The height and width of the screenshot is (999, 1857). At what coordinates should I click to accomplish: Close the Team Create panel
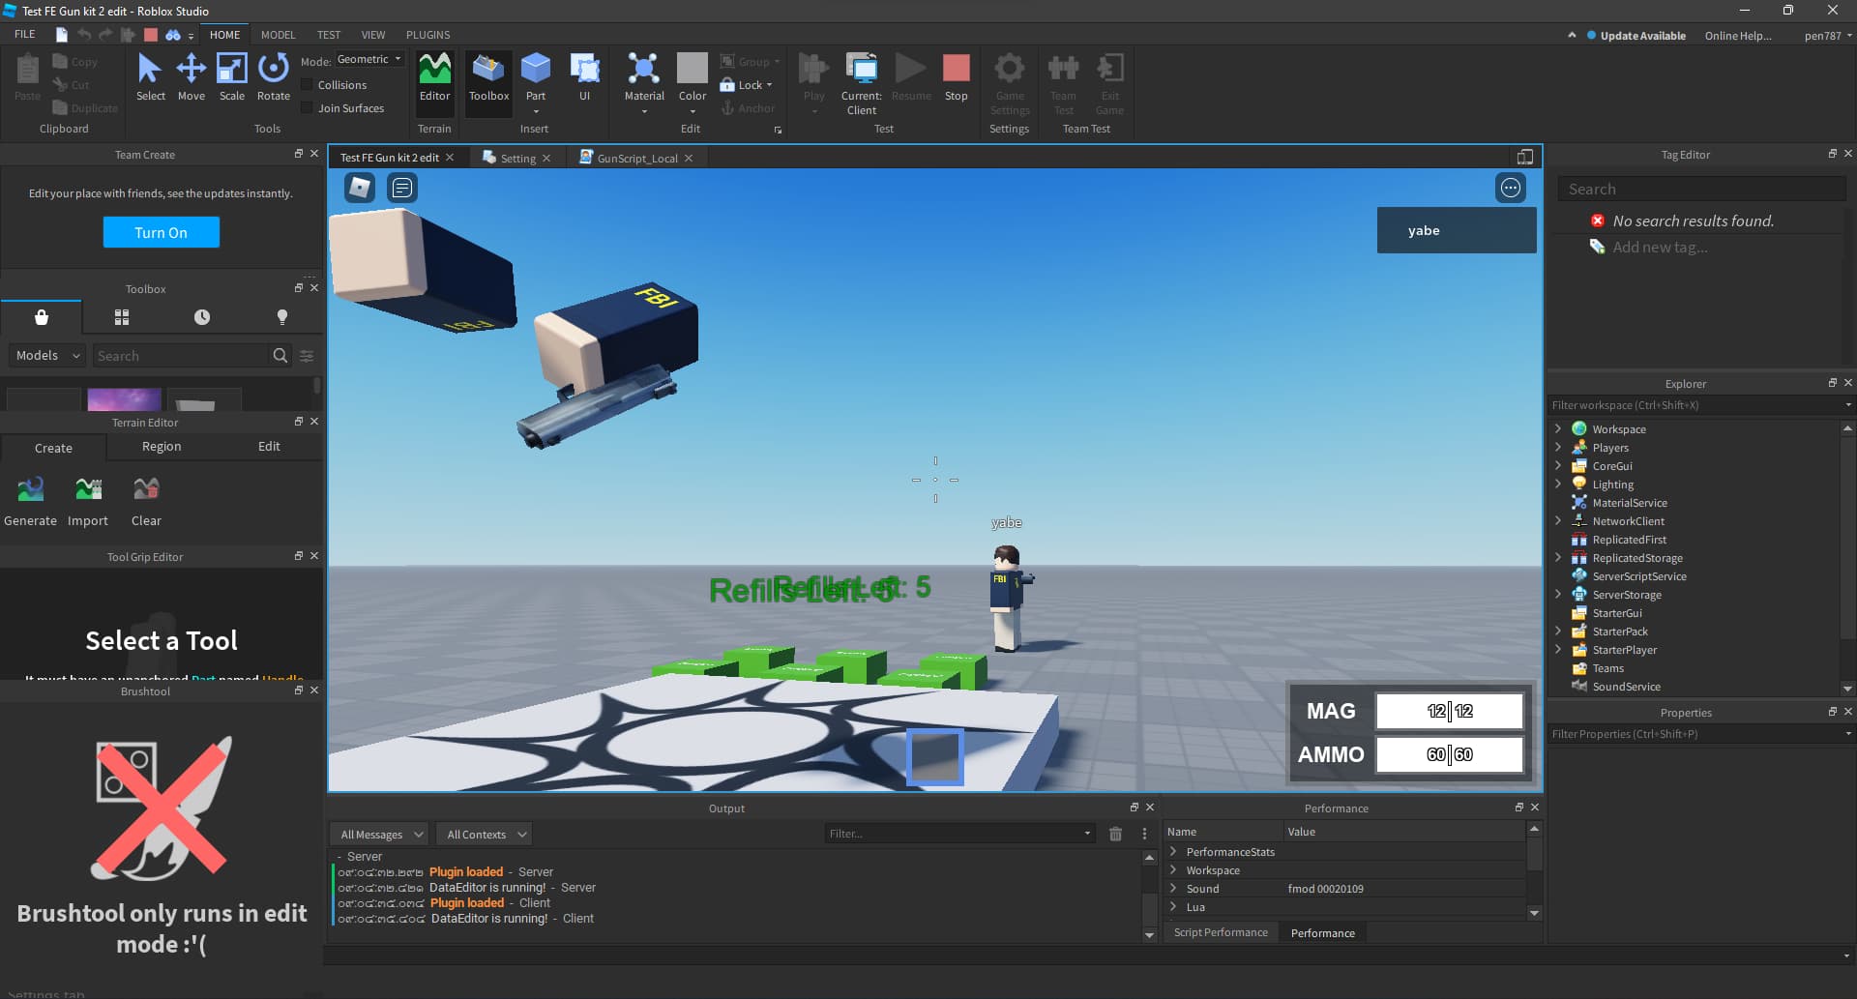314,154
